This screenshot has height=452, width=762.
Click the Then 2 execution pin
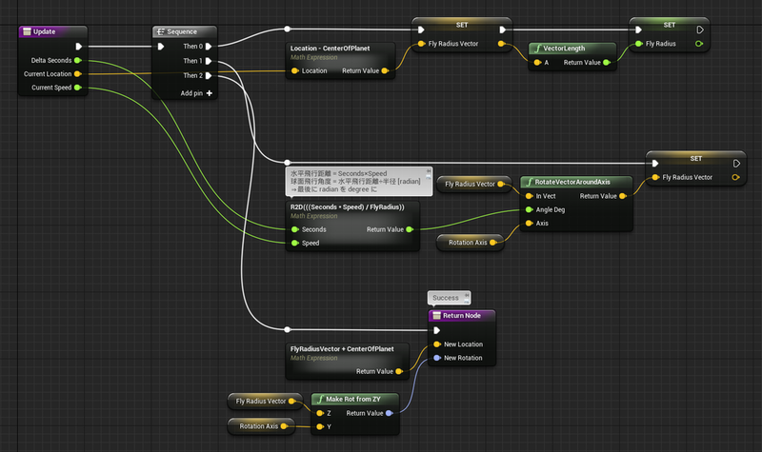[209, 76]
